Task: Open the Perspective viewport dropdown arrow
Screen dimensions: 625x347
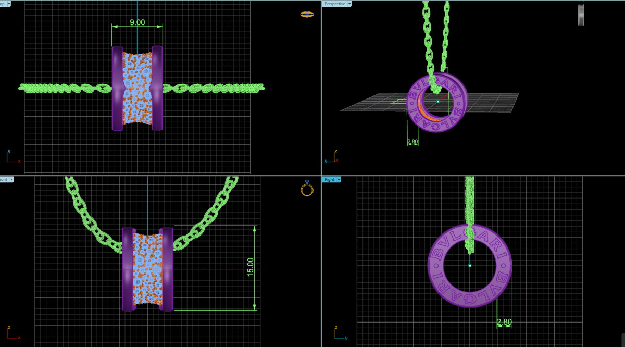Action: (x=349, y=3)
